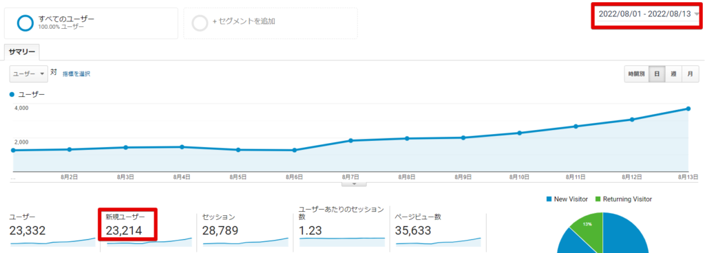Screen dimensions: 705x253
Task: Click the green Returning Visitor legend swatch
Action: [x=598, y=199]
